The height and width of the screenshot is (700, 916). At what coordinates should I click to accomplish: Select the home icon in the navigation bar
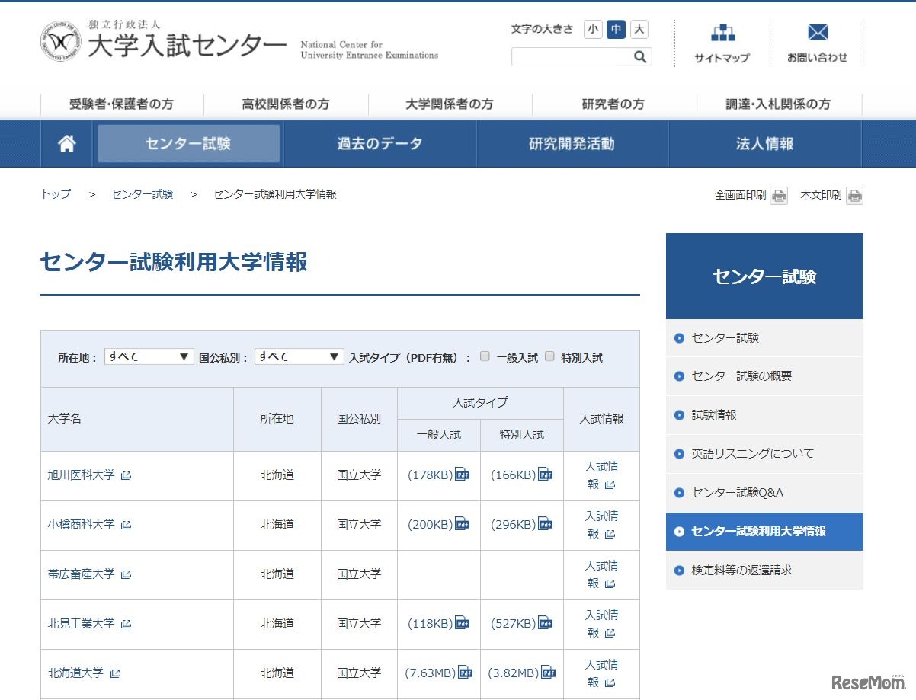(x=66, y=143)
